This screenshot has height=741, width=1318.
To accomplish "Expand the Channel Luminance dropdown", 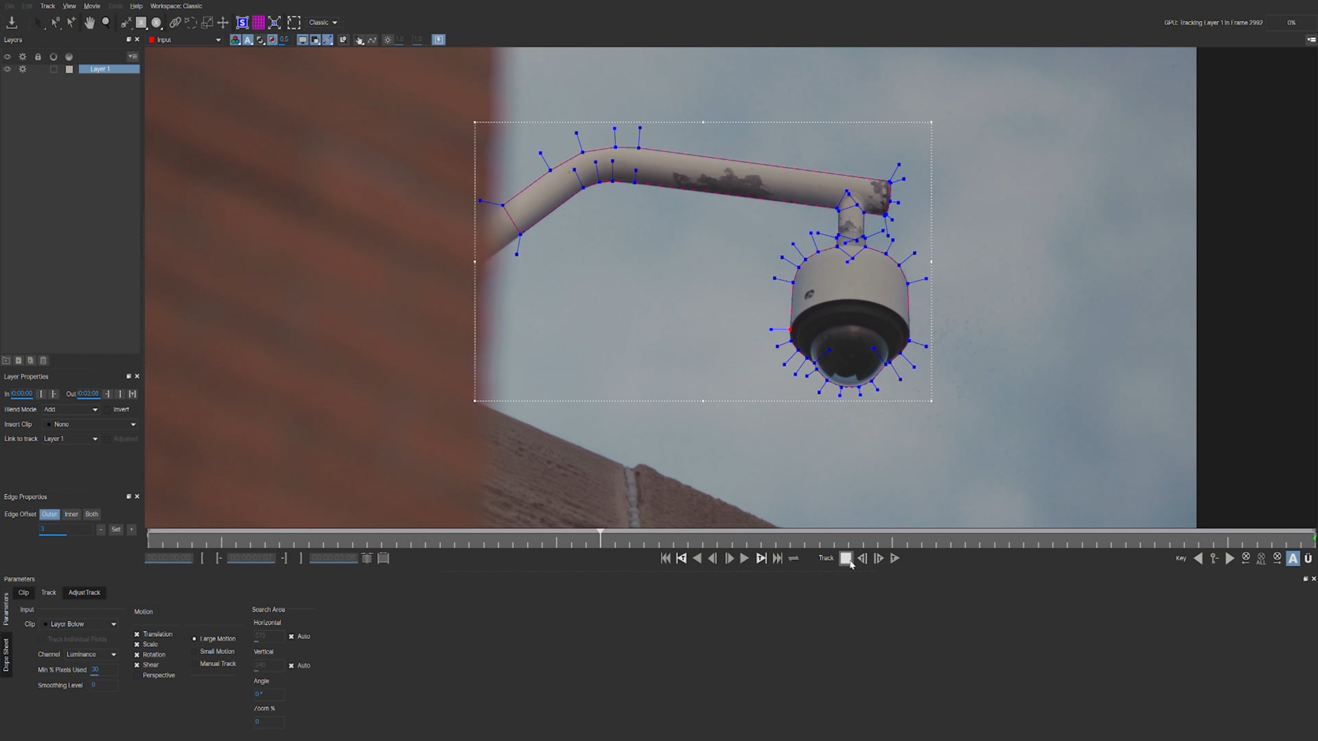I will pyautogui.click(x=91, y=655).
